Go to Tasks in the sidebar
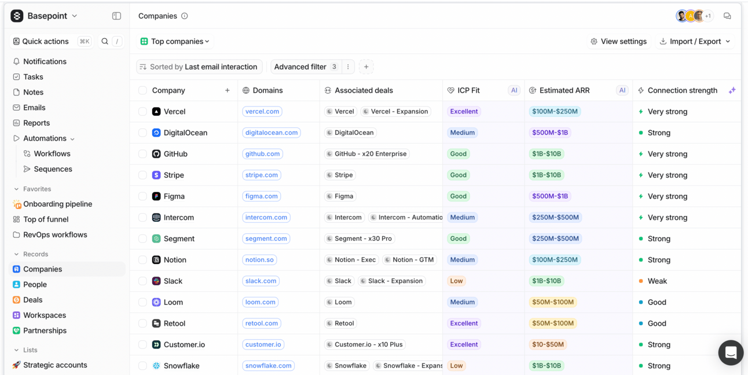The image size is (748, 375). (x=28, y=77)
